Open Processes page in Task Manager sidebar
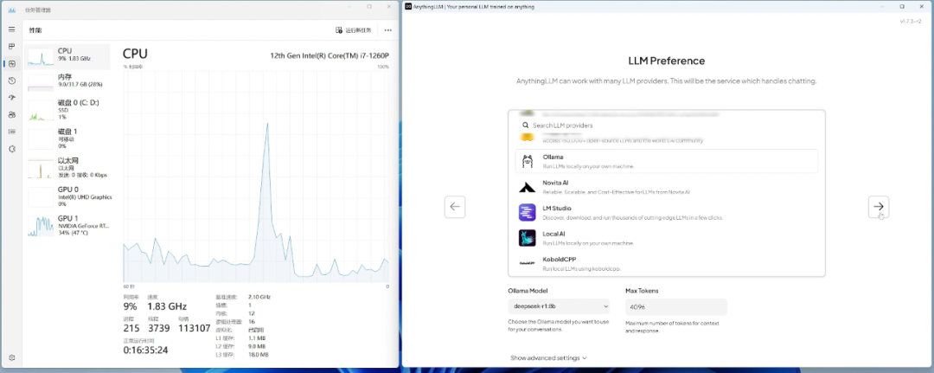This screenshot has width=934, height=373. pos(11,47)
